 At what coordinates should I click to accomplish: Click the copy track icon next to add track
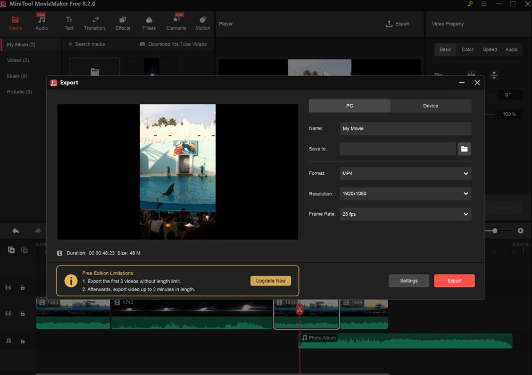tap(24, 250)
